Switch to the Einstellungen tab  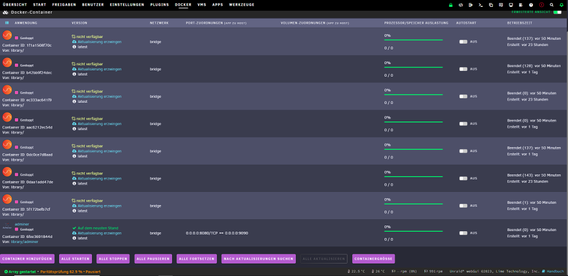127,5
